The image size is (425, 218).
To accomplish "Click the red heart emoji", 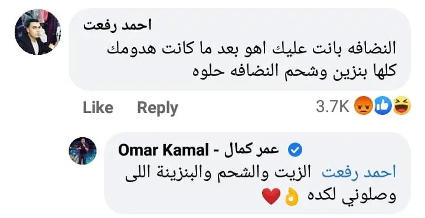I will point(272,196).
